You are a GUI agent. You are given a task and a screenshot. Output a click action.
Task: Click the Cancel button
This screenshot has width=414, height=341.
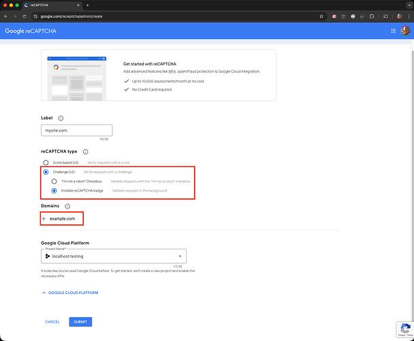click(52, 321)
